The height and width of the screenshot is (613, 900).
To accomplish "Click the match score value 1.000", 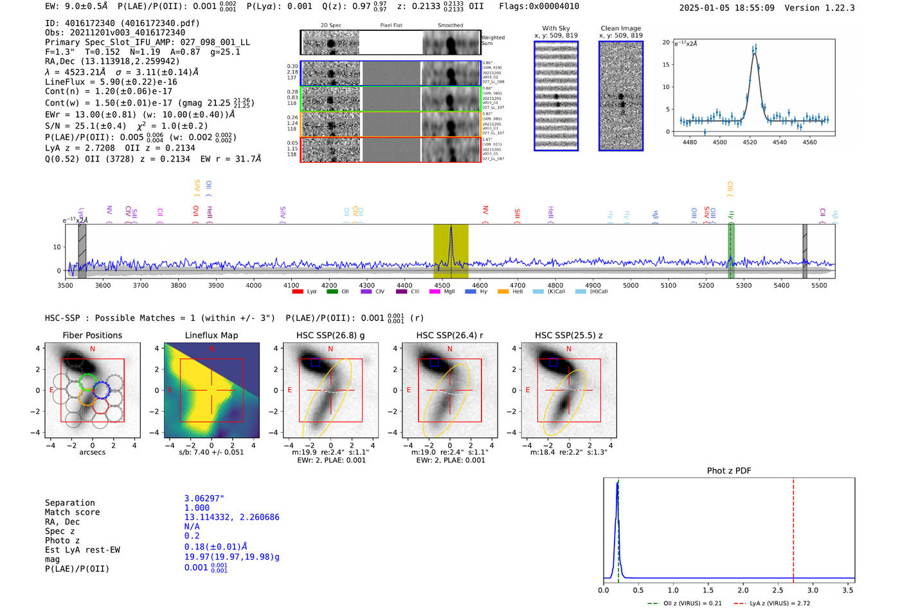I will click(197, 508).
